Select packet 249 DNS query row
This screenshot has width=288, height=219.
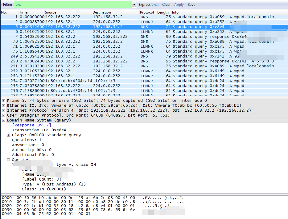pyautogui.click(x=123, y=56)
